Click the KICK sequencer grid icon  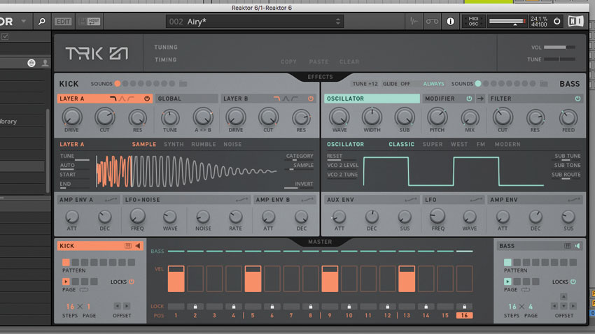pos(128,246)
